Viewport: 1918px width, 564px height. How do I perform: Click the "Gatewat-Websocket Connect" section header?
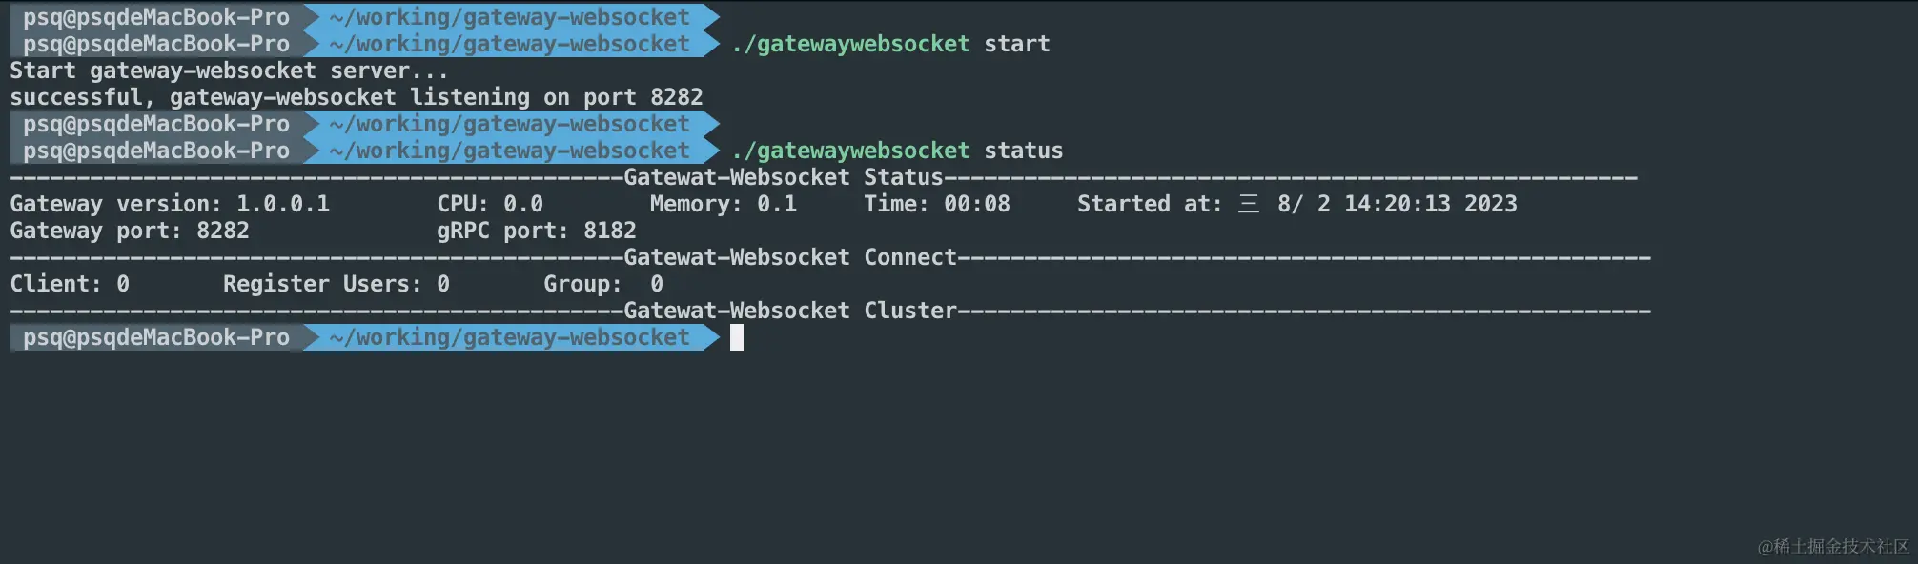coord(789,257)
